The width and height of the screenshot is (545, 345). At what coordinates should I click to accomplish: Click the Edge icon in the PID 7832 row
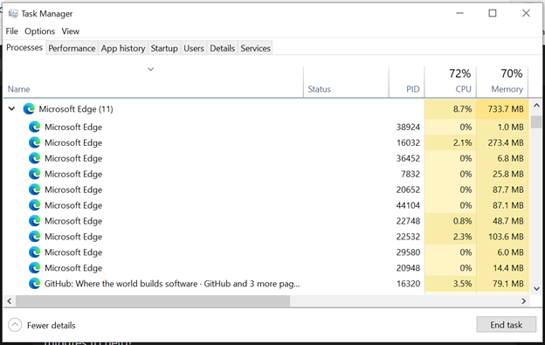pyautogui.click(x=34, y=174)
